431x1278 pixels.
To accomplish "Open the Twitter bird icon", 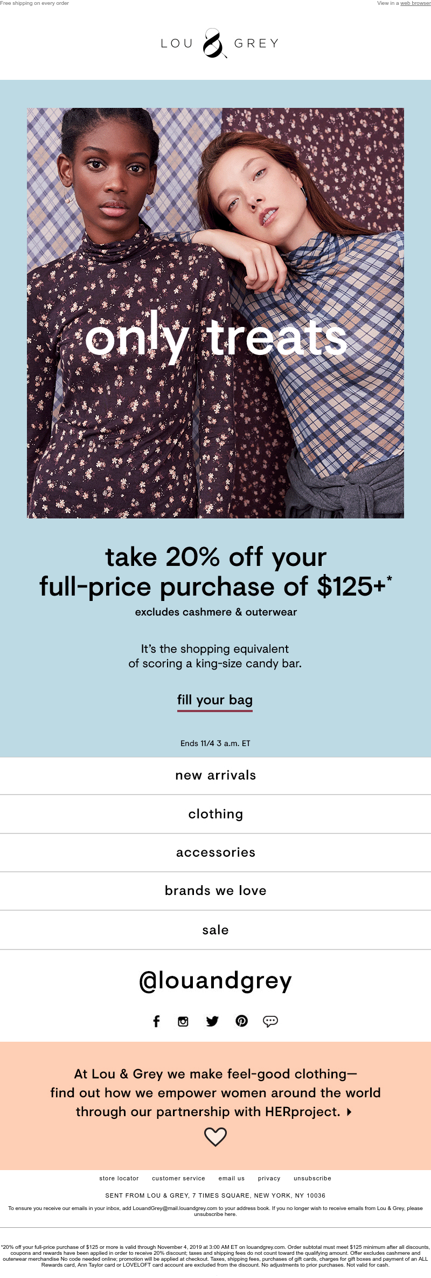I will coord(212,1021).
